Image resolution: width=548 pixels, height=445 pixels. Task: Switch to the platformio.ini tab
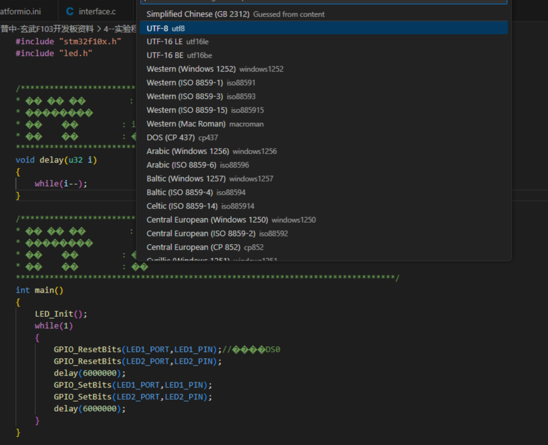(x=20, y=11)
